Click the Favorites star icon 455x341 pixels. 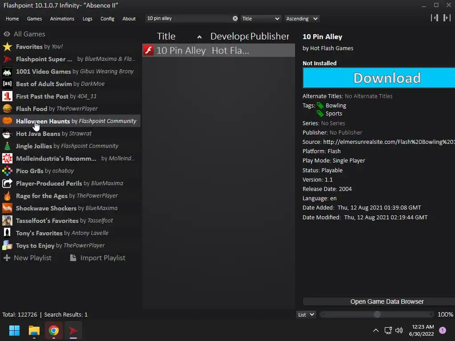[7, 47]
